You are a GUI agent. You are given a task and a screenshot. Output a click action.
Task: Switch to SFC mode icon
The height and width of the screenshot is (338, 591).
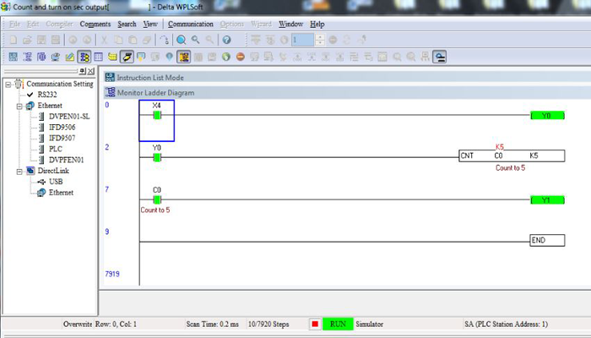pos(41,57)
